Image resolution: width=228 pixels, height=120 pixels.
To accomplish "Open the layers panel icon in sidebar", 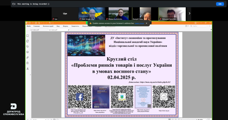I will (28, 52).
